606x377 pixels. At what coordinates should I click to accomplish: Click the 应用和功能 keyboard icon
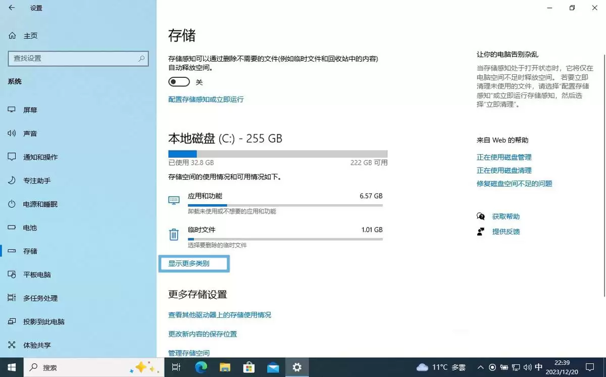click(174, 200)
